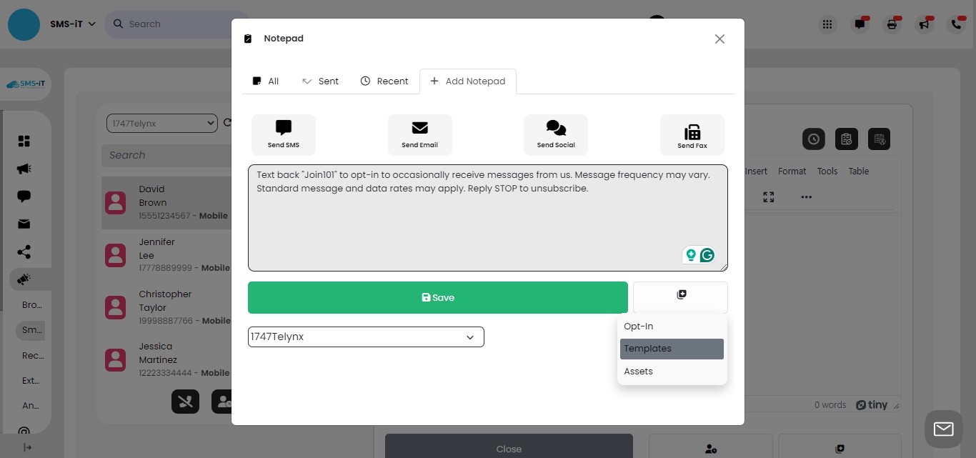Click the Grammarly icon in the message box
The image size is (976, 458).
click(x=707, y=254)
